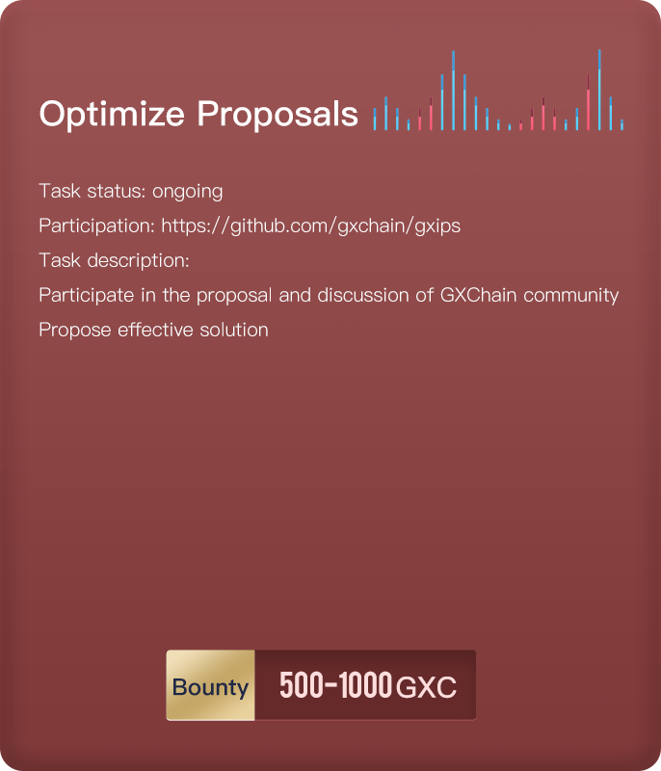Click the word Participation: label
The width and height of the screenshot is (661, 771).
click(x=97, y=226)
